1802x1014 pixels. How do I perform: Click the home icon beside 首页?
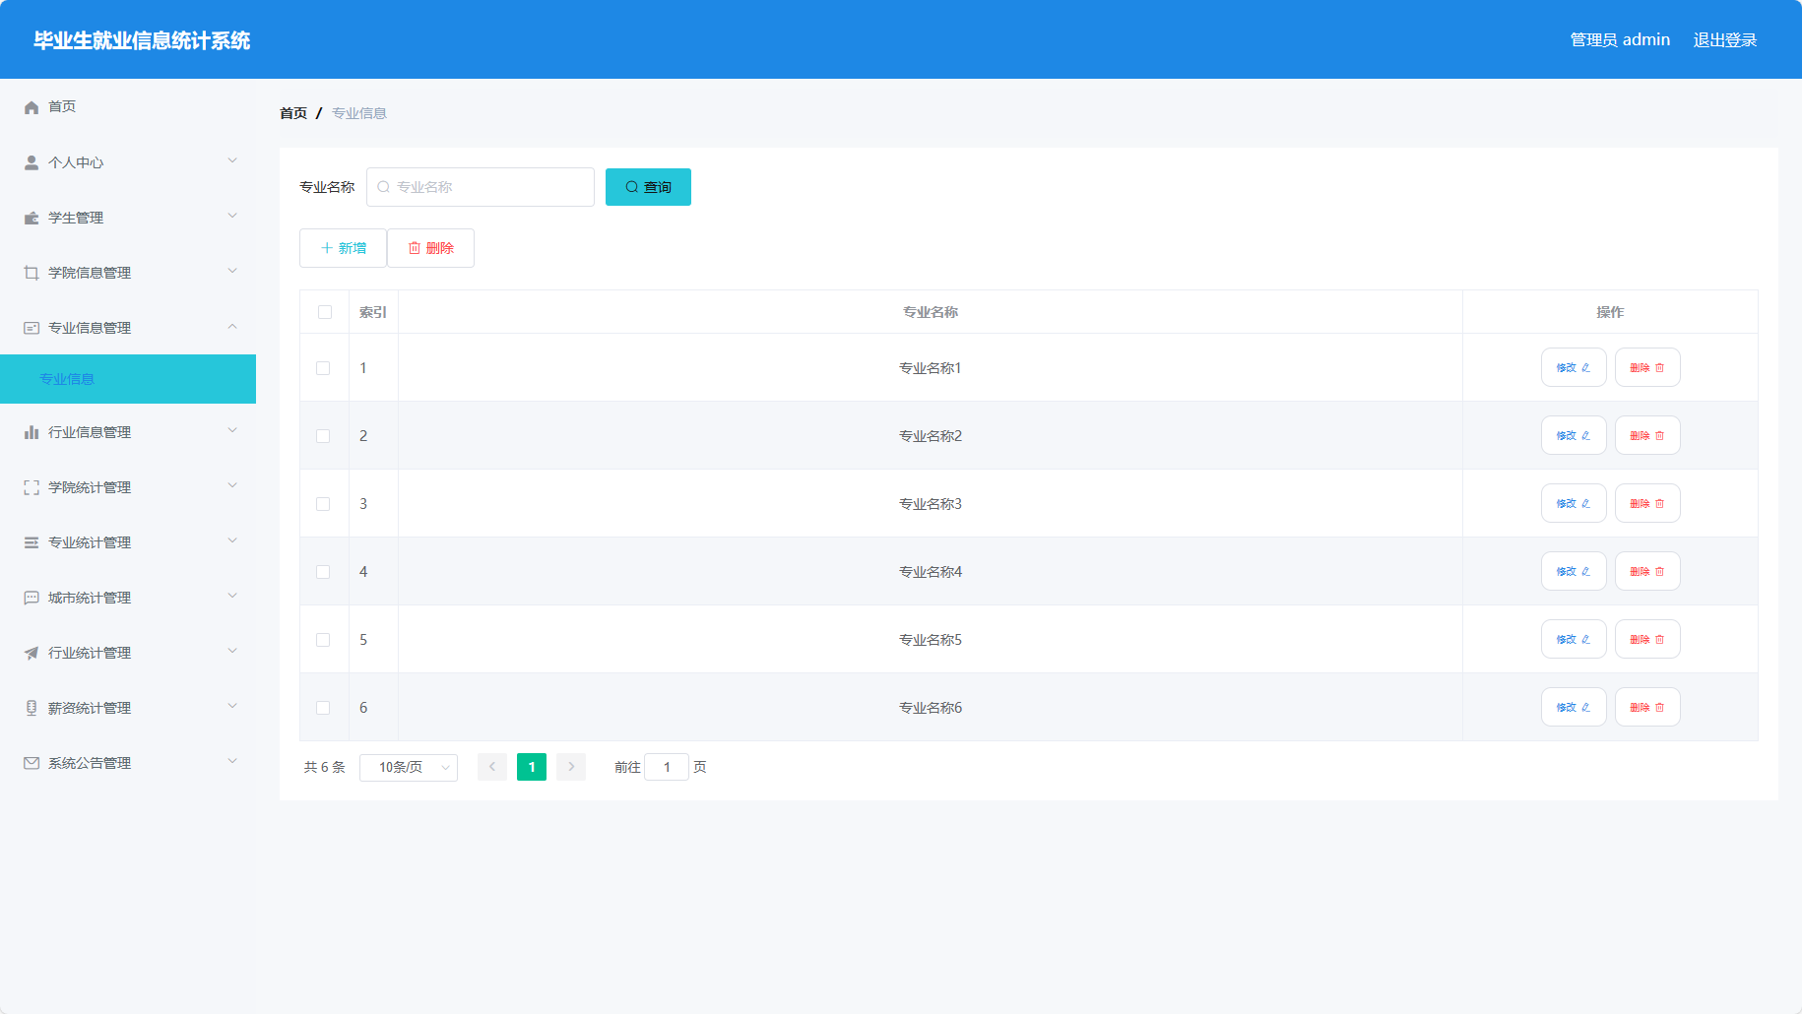click(32, 107)
